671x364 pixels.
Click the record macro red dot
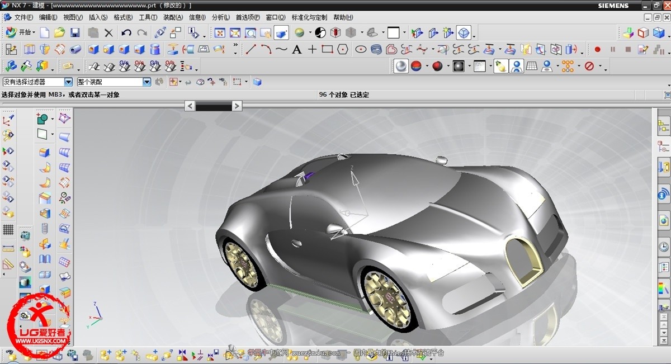click(597, 50)
